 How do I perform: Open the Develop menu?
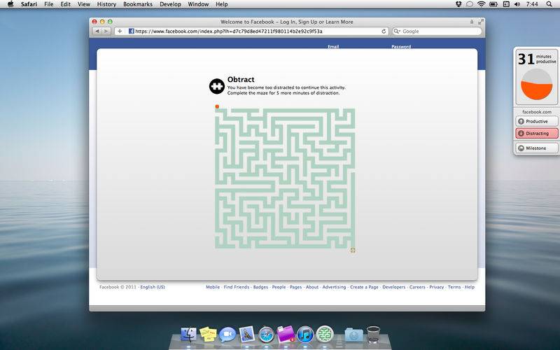click(170, 4)
